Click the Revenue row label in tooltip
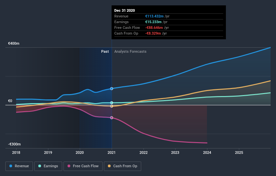The height and width of the screenshot is (176, 276). pyautogui.click(x=121, y=16)
